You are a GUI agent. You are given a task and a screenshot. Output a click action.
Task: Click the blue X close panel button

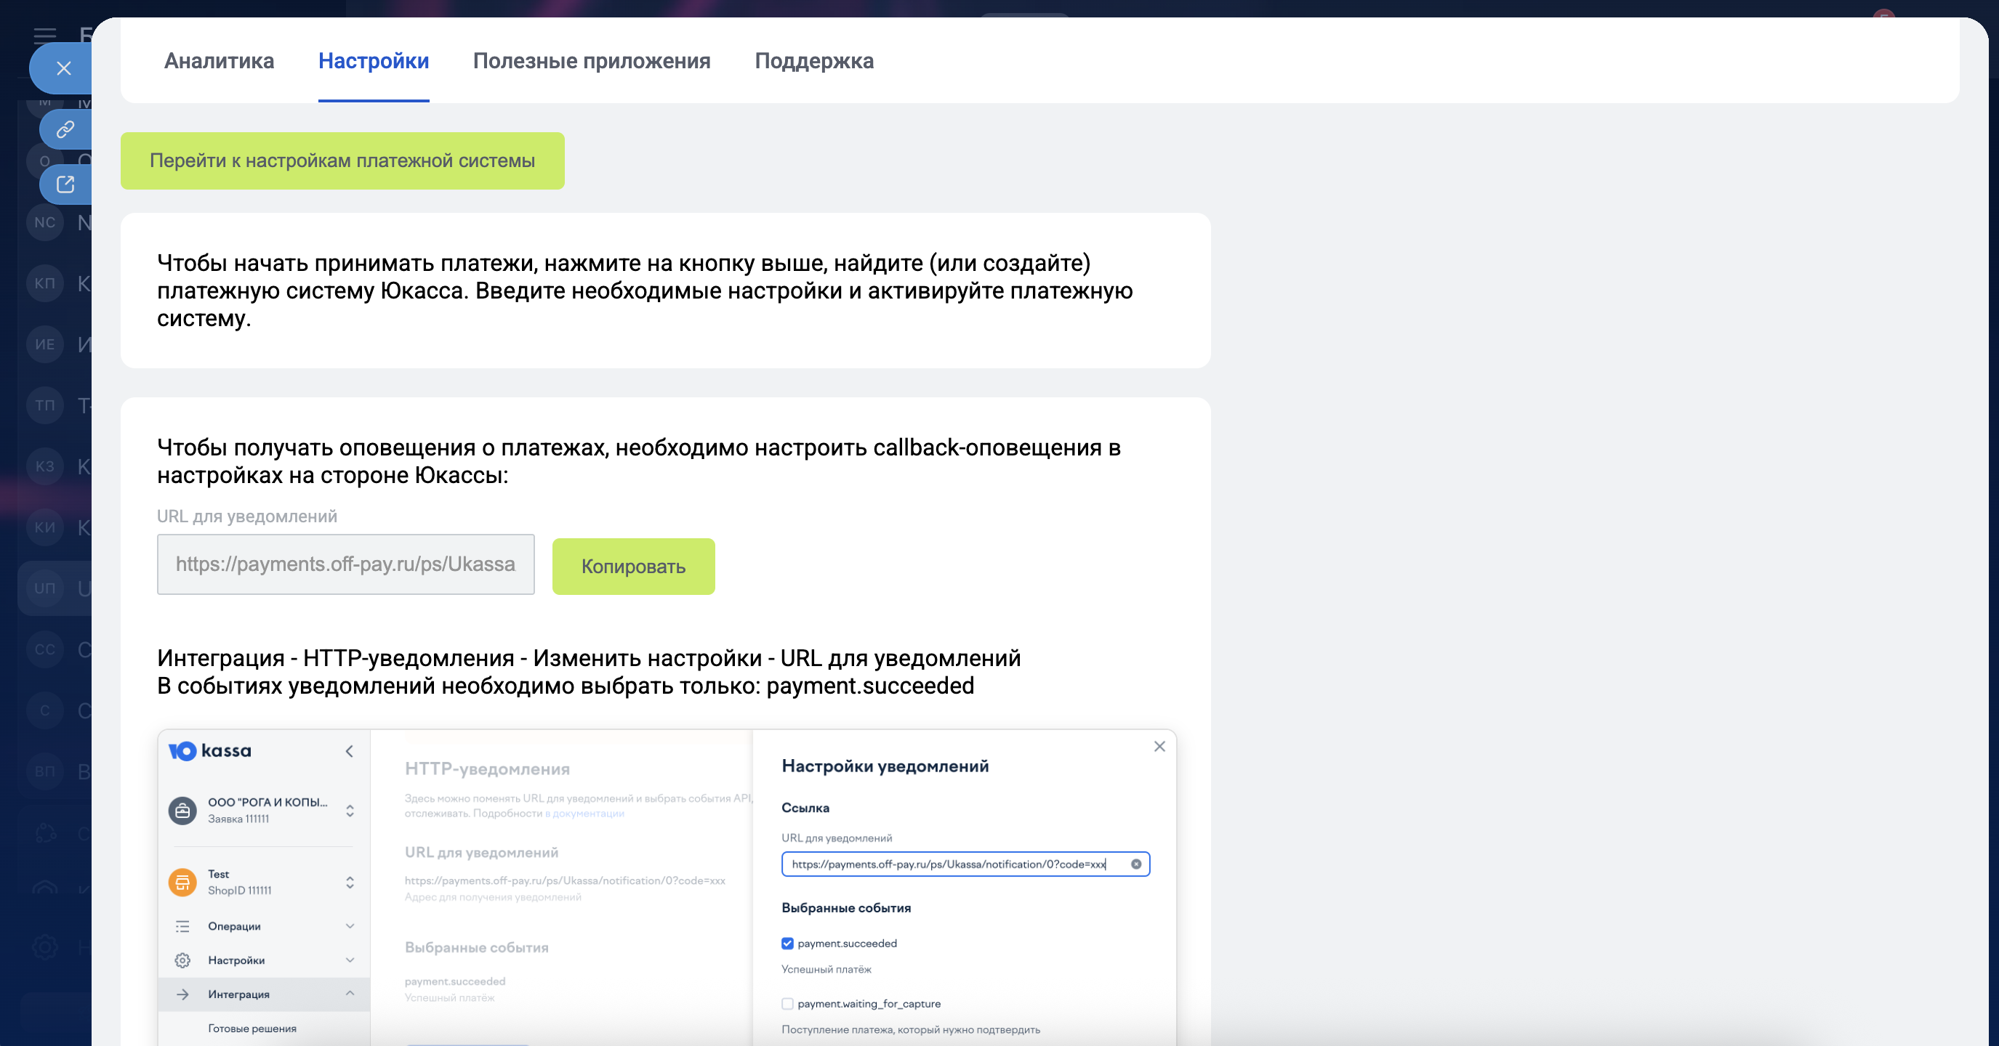pyautogui.click(x=64, y=68)
